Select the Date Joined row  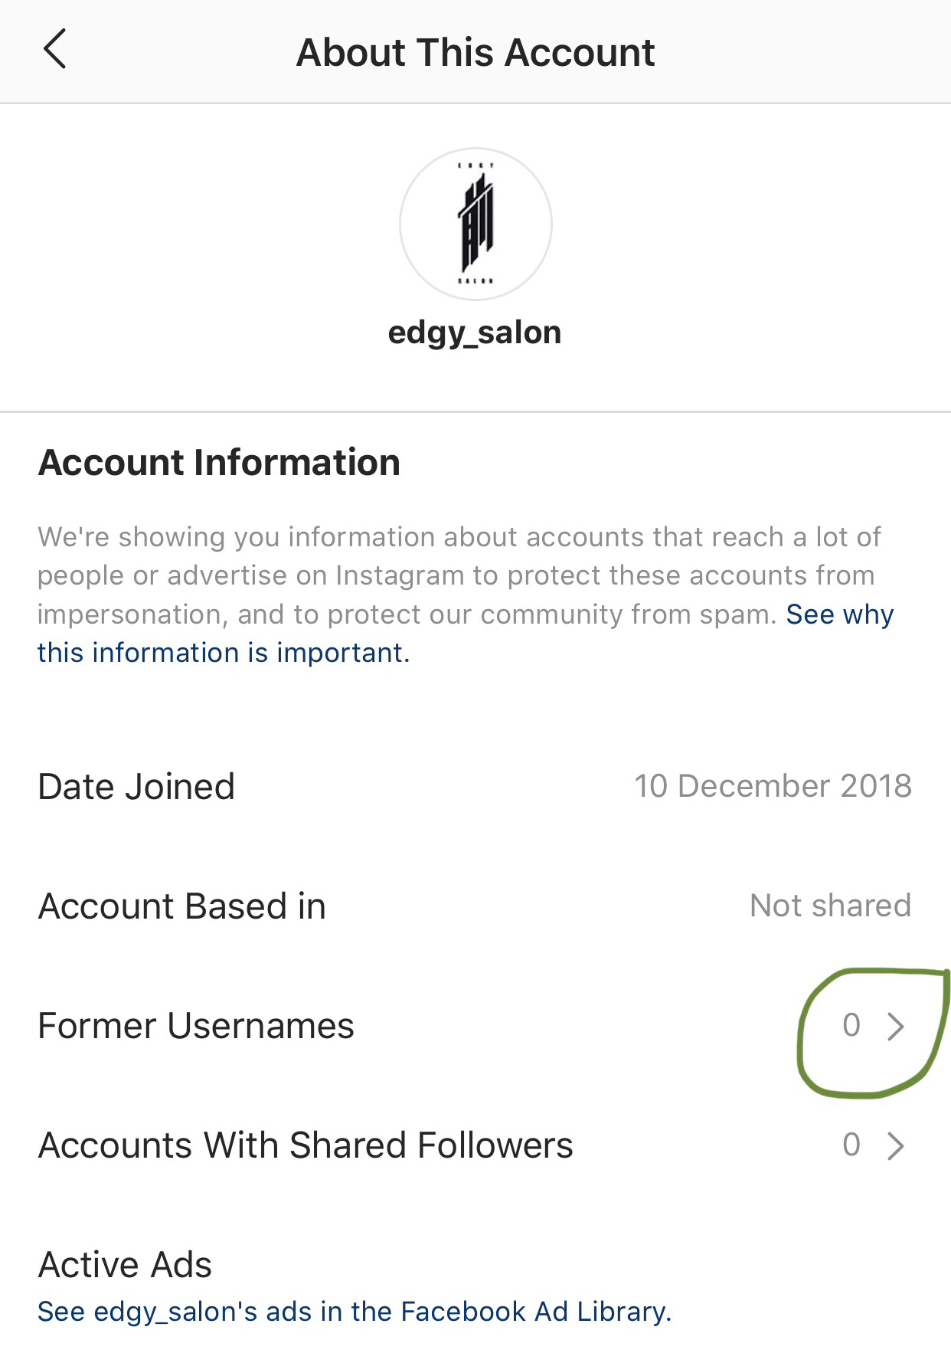[475, 787]
